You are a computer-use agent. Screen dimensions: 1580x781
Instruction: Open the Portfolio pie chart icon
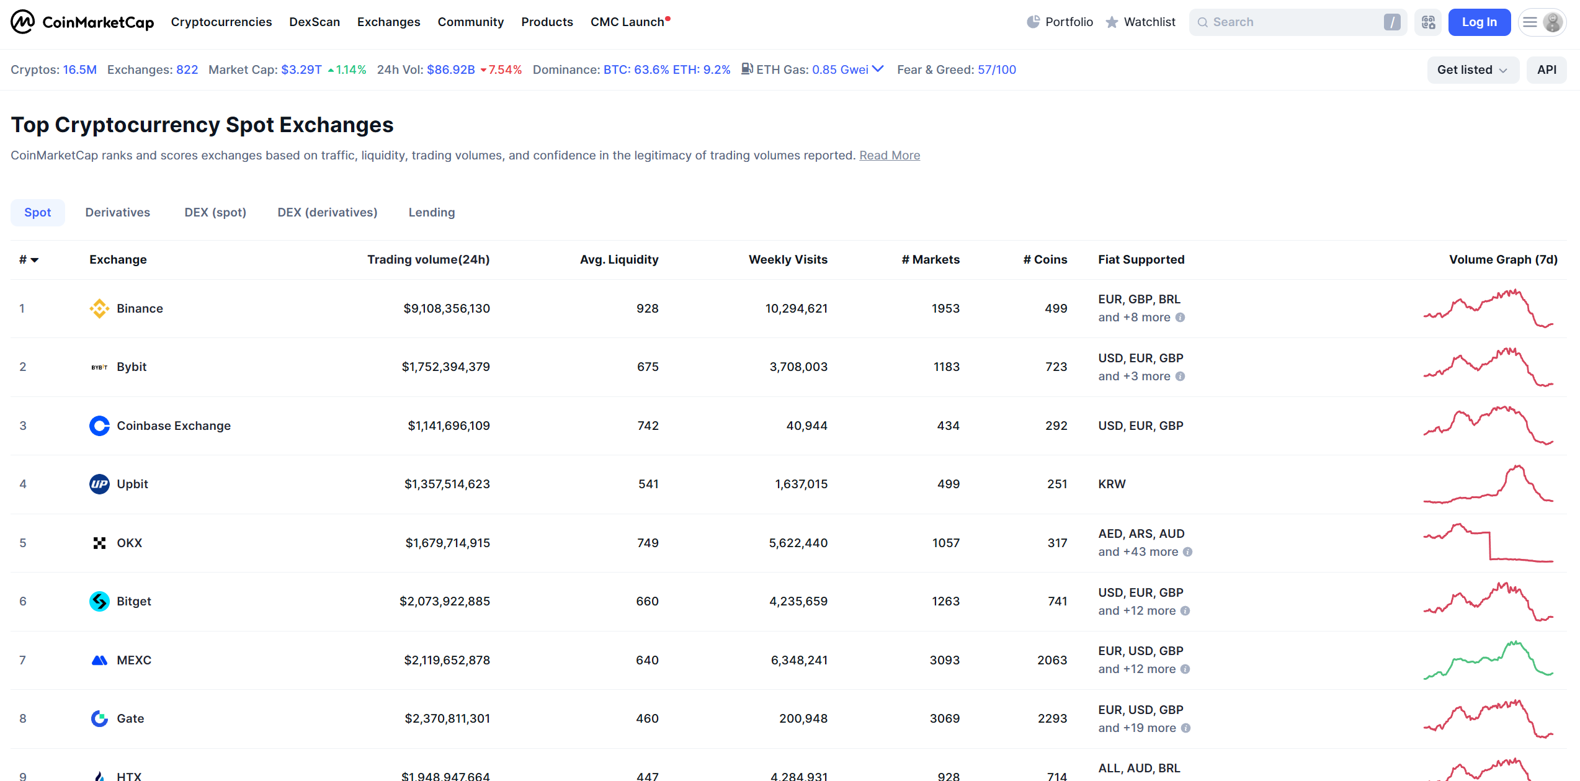[x=1033, y=22]
